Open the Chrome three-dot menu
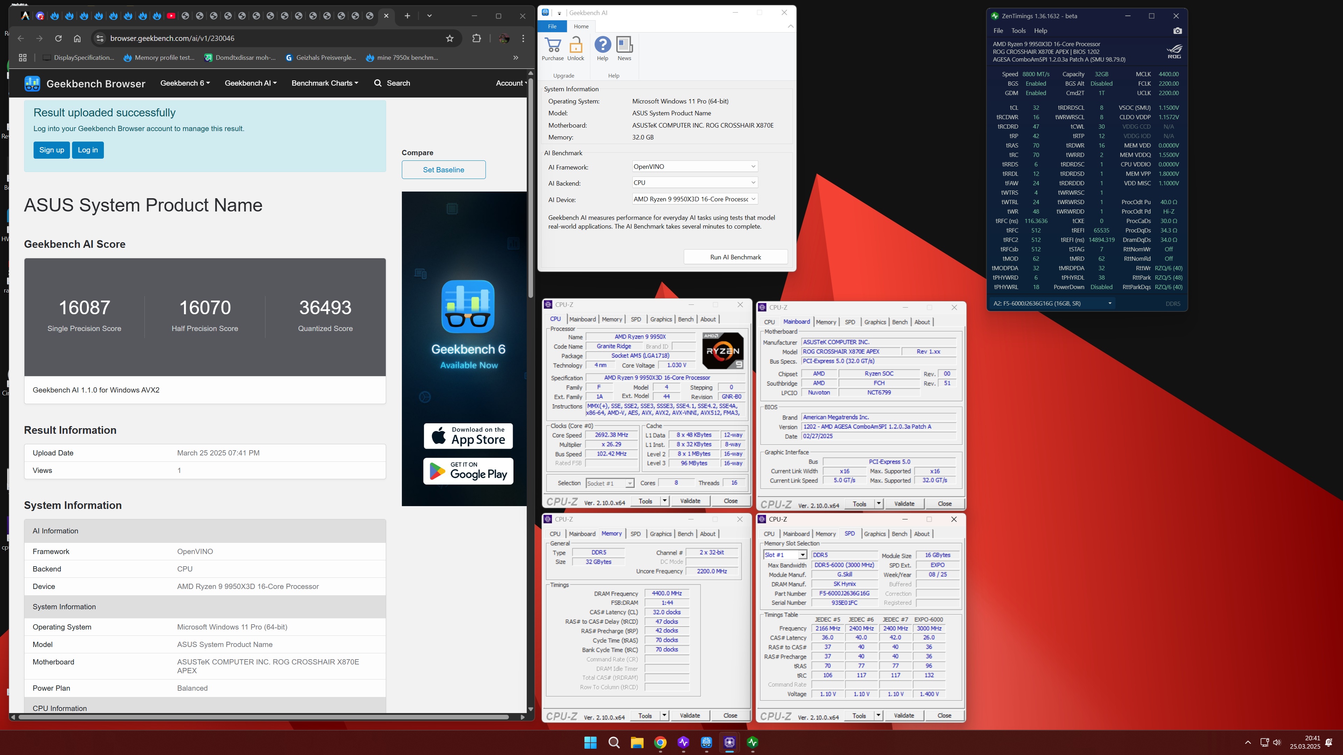 pyautogui.click(x=523, y=38)
